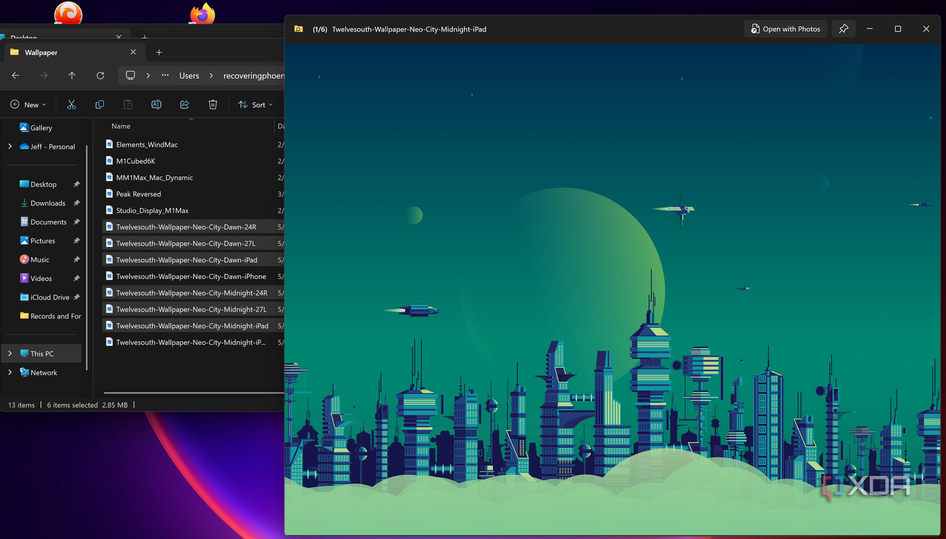Go back with the left arrow
Screen dimensions: 946x539
(15, 76)
